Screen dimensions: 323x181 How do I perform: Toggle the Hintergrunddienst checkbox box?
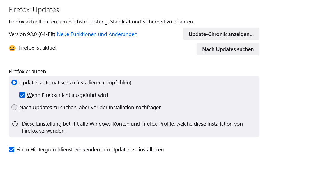(11, 149)
